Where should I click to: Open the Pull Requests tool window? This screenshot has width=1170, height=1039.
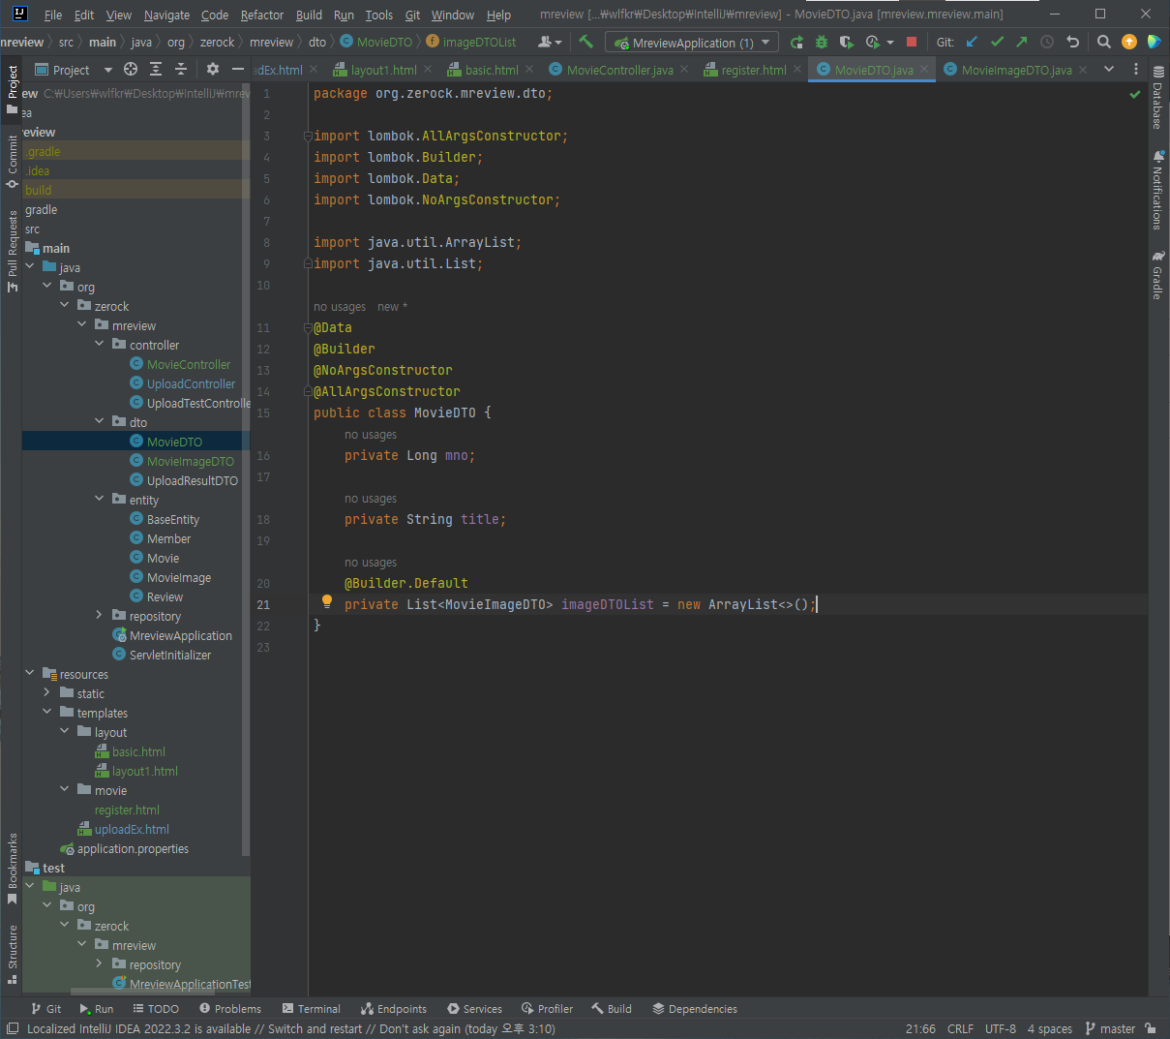pyautogui.click(x=13, y=251)
